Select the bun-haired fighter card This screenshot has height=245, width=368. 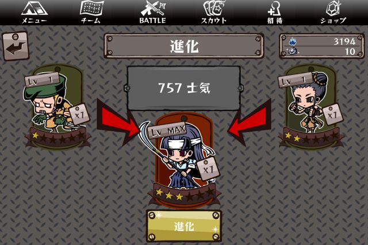click(311, 107)
